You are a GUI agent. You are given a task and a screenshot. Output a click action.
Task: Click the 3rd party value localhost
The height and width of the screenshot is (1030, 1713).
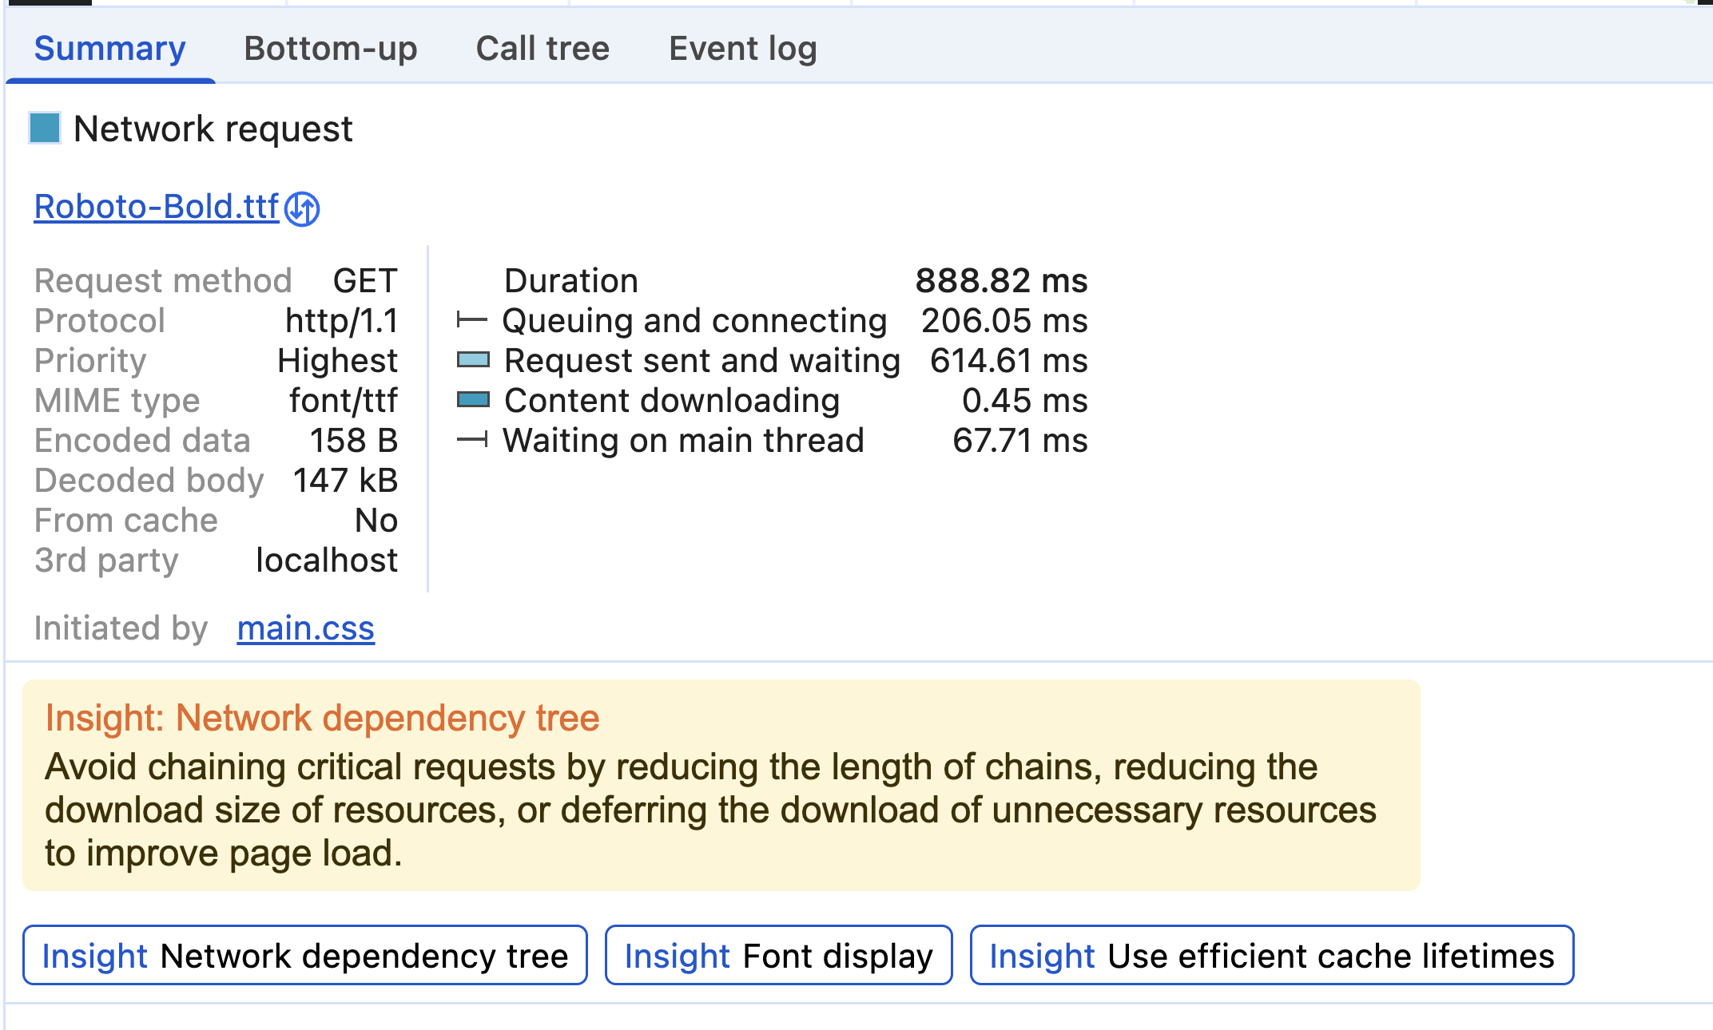326,561
